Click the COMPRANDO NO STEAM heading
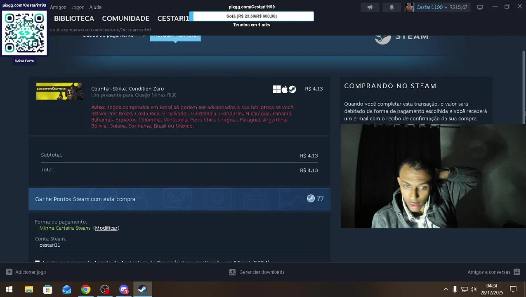Screen dimensions: 526x297 [x=390, y=86]
